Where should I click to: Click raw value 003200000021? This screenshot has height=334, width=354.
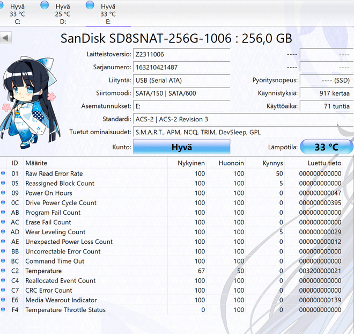click(x=320, y=271)
